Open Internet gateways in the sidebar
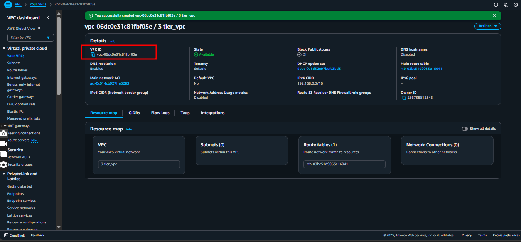 click(x=22, y=78)
